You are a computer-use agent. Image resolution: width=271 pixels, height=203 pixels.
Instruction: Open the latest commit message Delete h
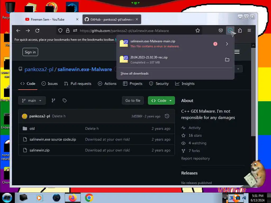point(59,116)
